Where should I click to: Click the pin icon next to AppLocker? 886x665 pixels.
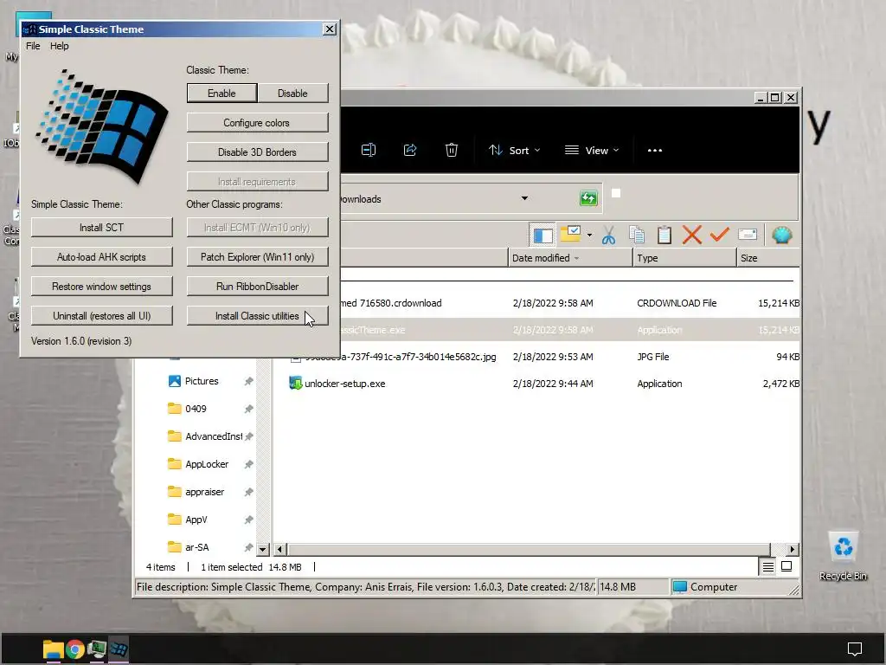(x=248, y=464)
